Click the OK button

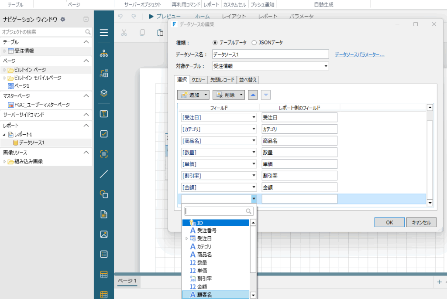coord(389,222)
